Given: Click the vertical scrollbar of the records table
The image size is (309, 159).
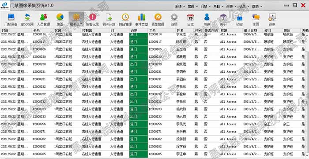Looking at the screenshot, I should (x=307, y=94).
